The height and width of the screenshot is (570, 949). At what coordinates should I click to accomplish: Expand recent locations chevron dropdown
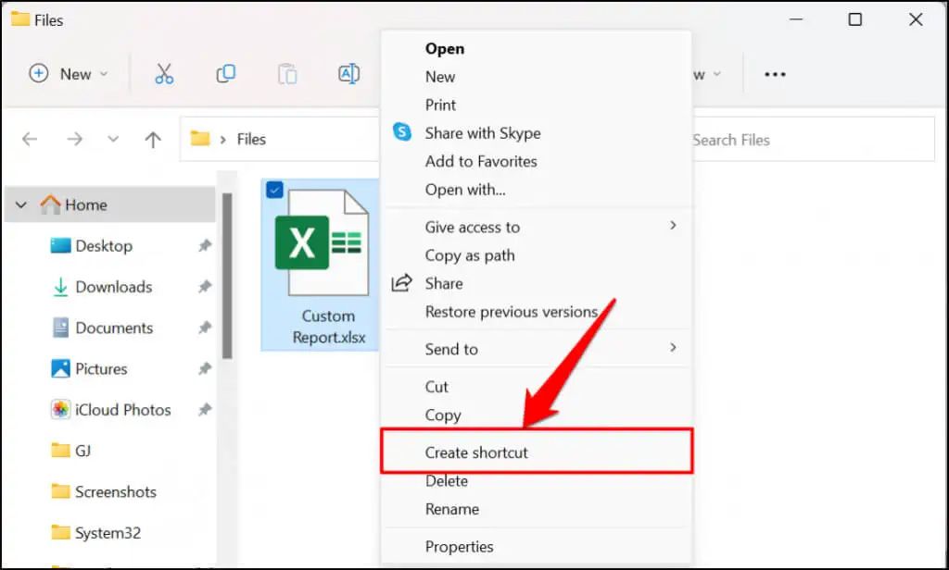(113, 140)
